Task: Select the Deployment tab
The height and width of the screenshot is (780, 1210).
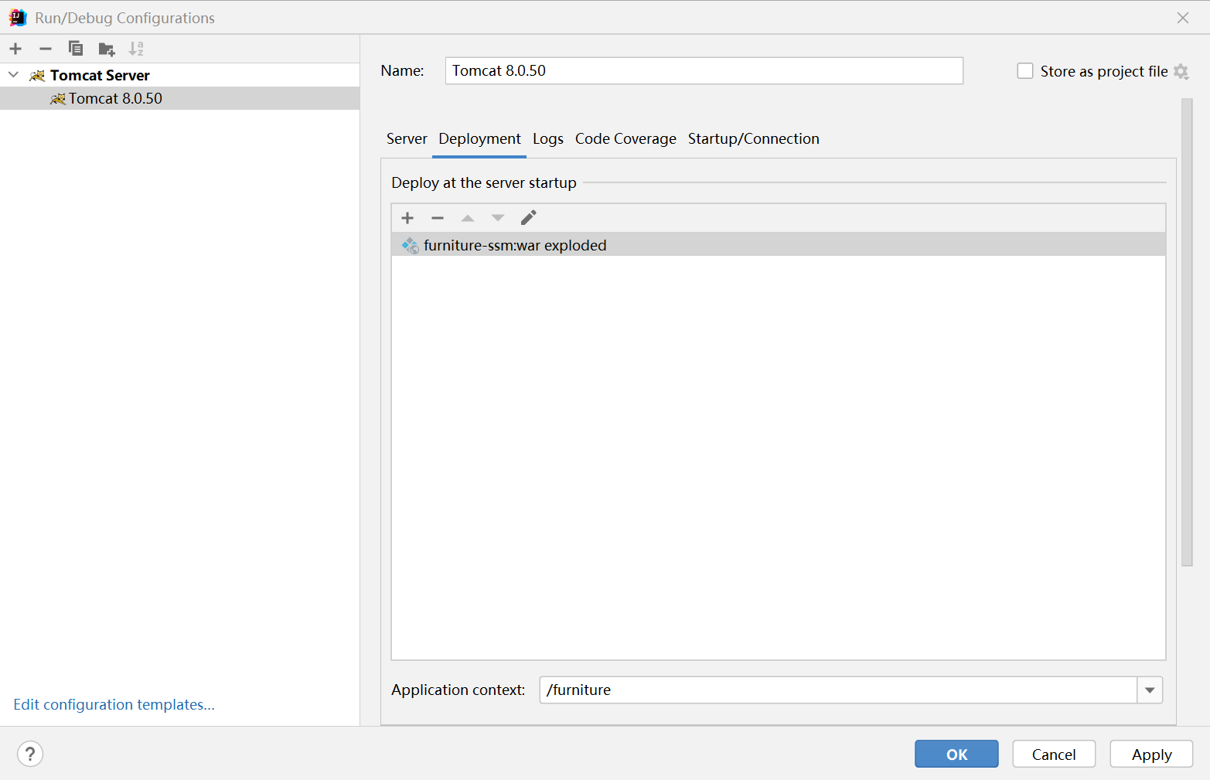Action: click(479, 139)
